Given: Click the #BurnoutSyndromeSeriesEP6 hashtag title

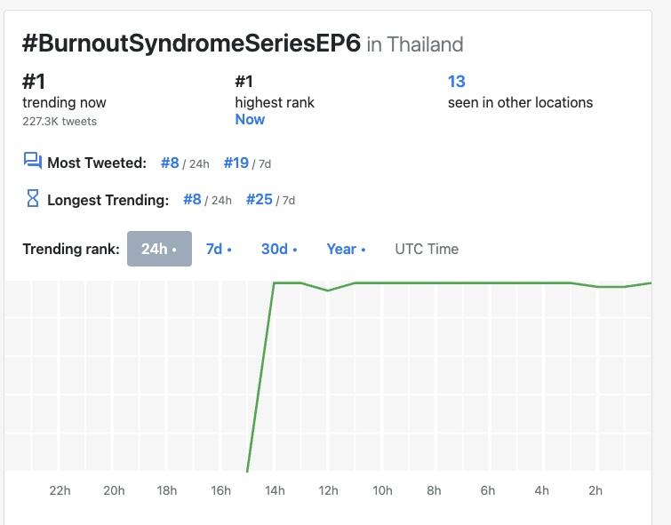Looking at the screenshot, I should pyautogui.click(x=191, y=44).
